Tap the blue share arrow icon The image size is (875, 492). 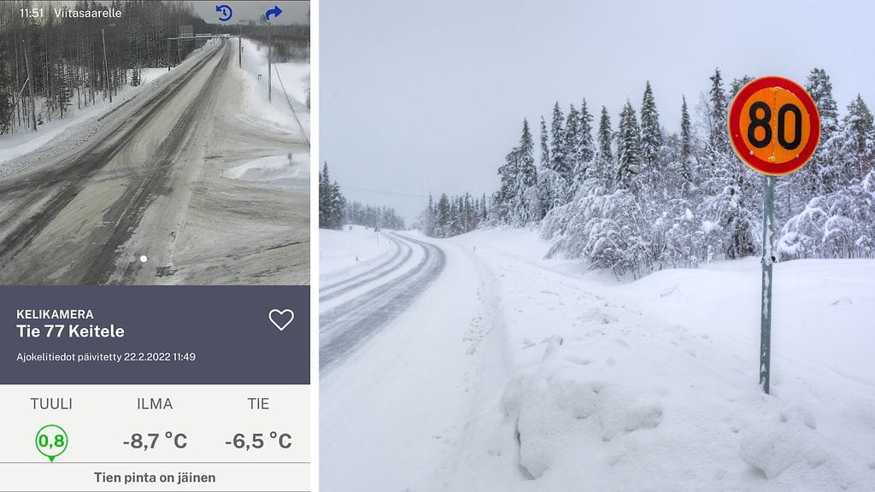(273, 13)
